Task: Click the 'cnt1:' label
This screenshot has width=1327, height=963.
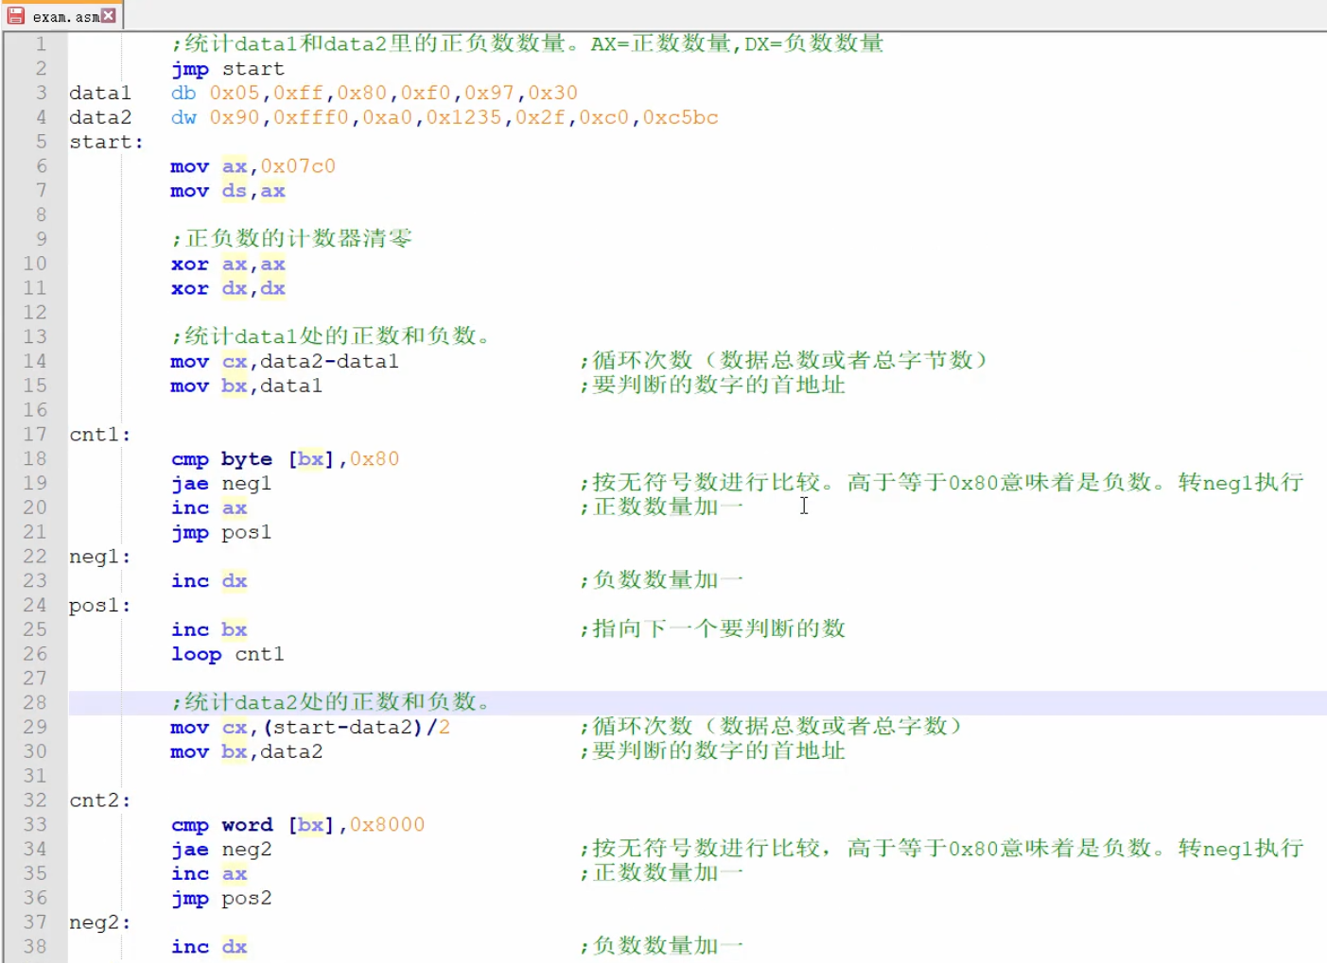Action: click(x=100, y=435)
